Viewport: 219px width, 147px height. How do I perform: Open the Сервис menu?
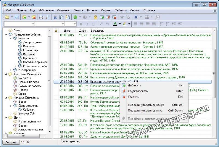135,10
